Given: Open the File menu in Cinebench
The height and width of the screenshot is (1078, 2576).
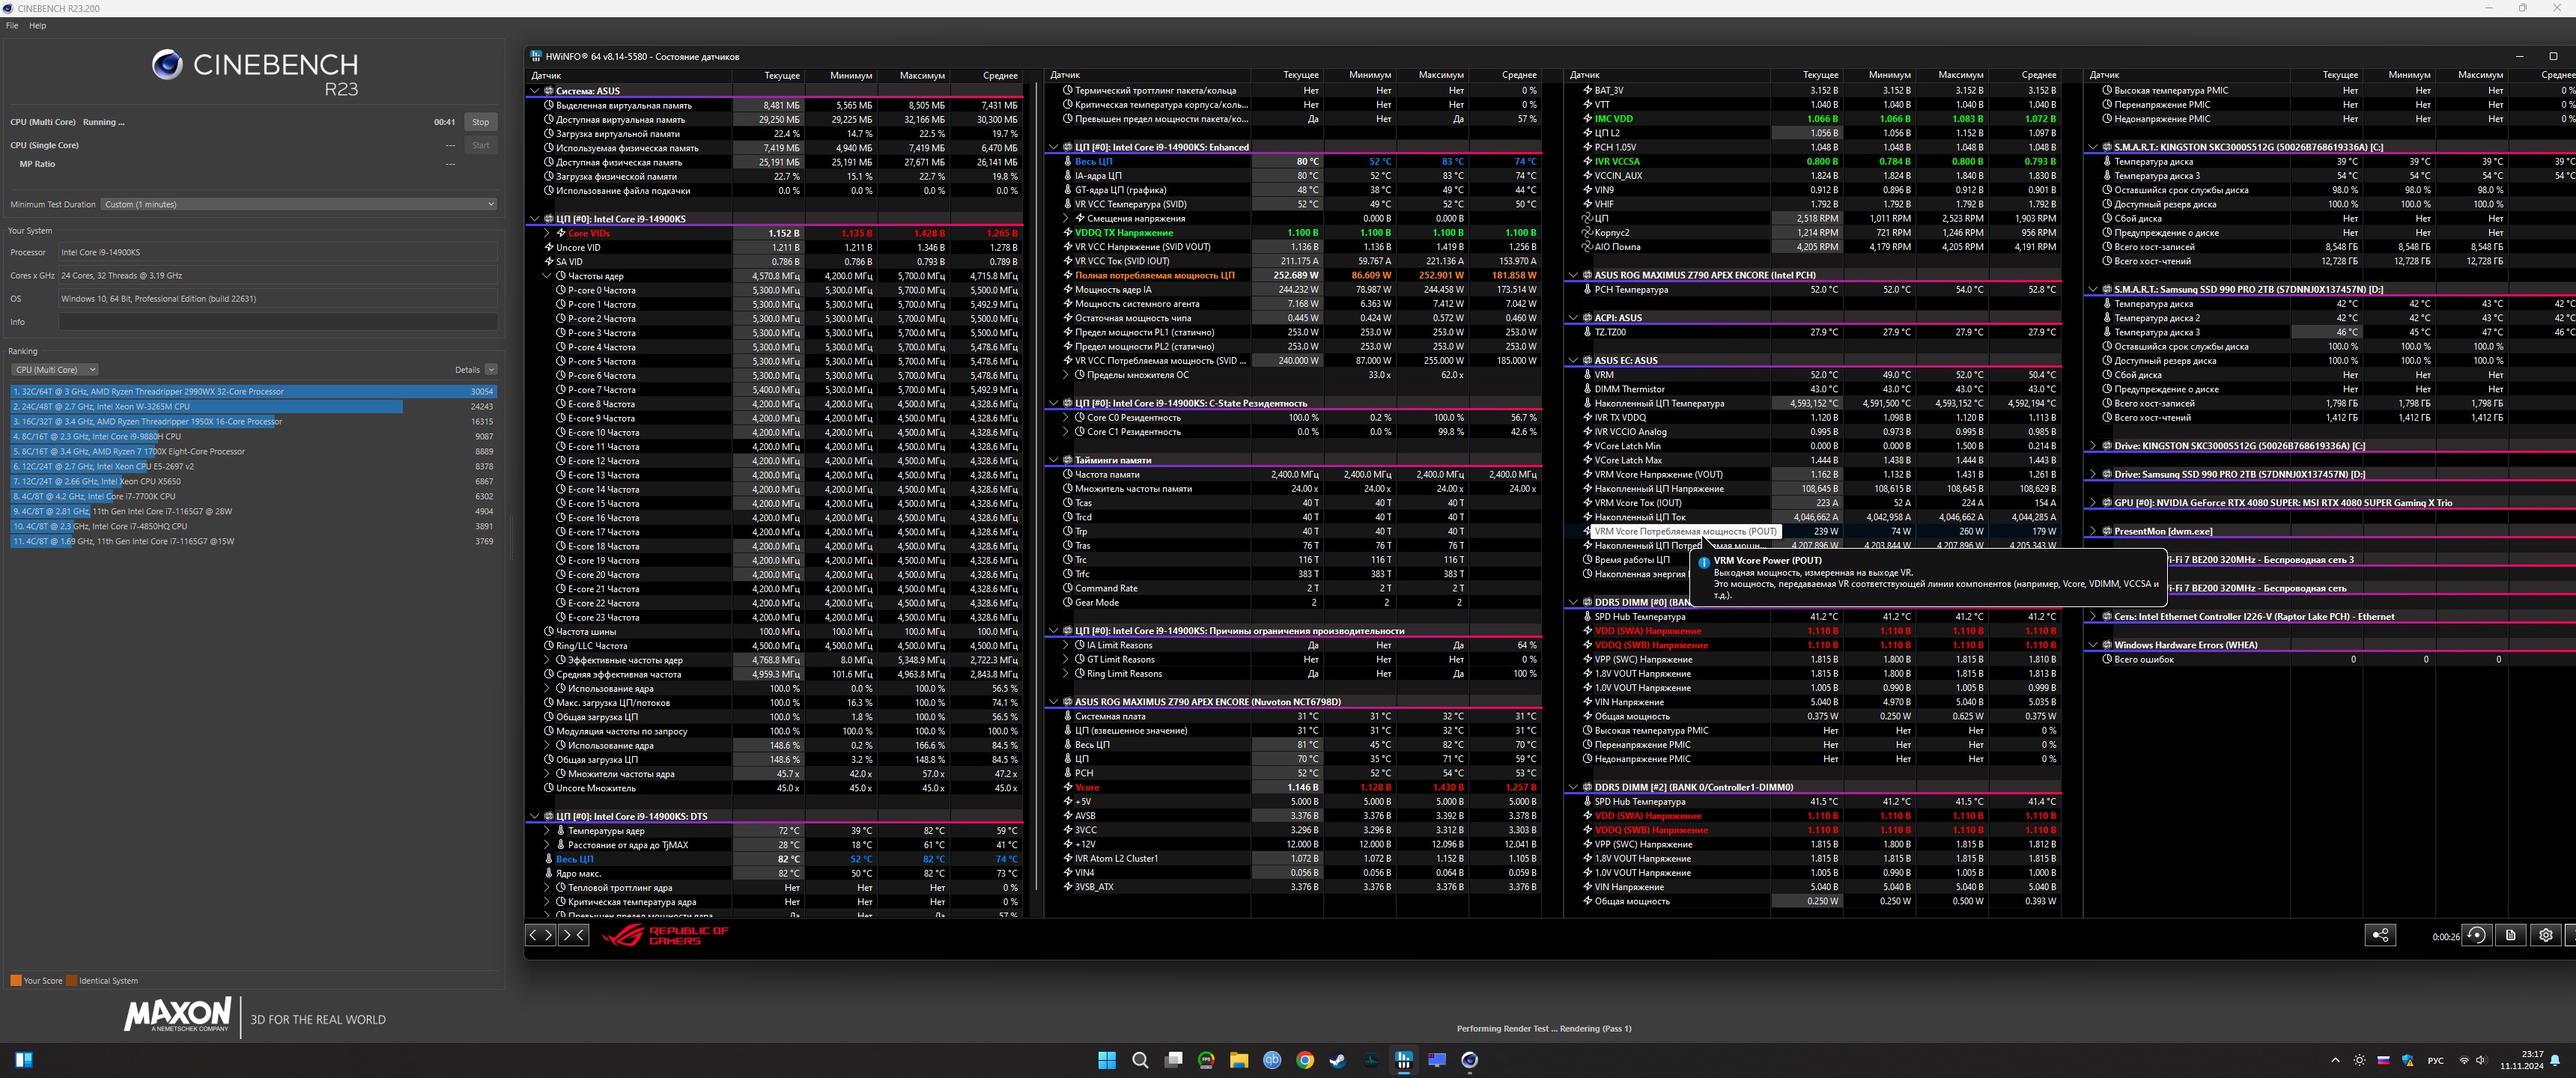Looking at the screenshot, I should click(x=12, y=26).
